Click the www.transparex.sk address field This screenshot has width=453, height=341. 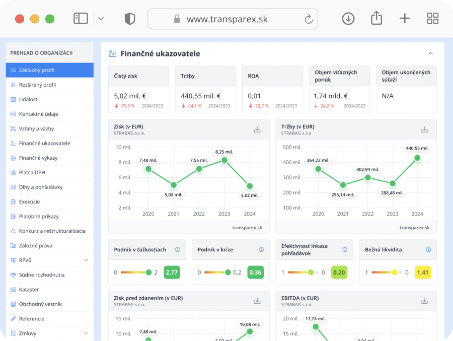226,19
